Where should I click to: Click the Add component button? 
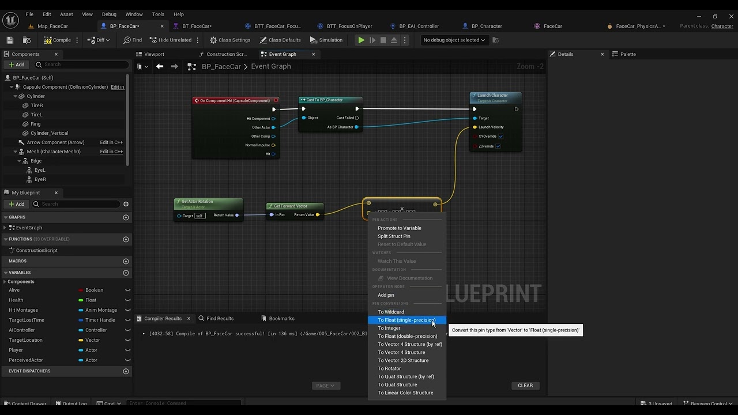click(x=16, y=65)
